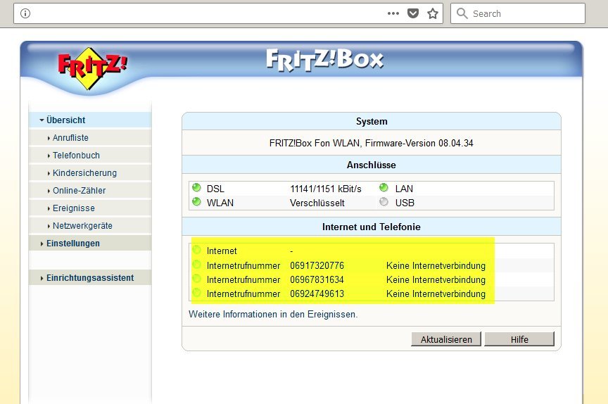
Task: Click the search magnifier icon
Action: click(462, 13)
